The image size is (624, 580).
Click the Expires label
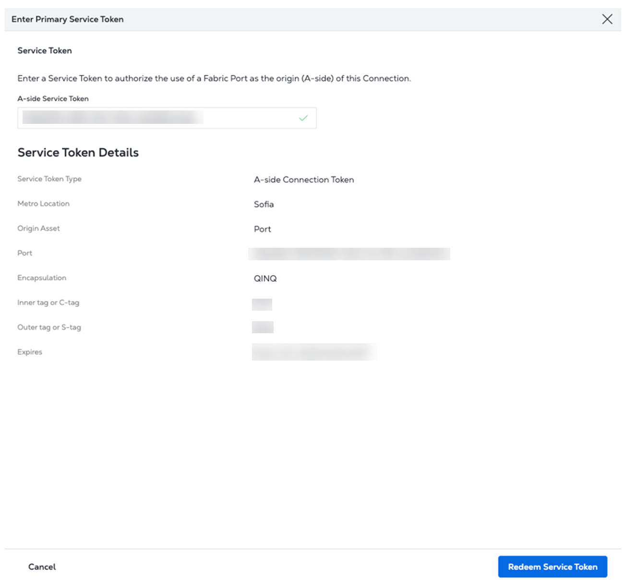click(30, 352)
